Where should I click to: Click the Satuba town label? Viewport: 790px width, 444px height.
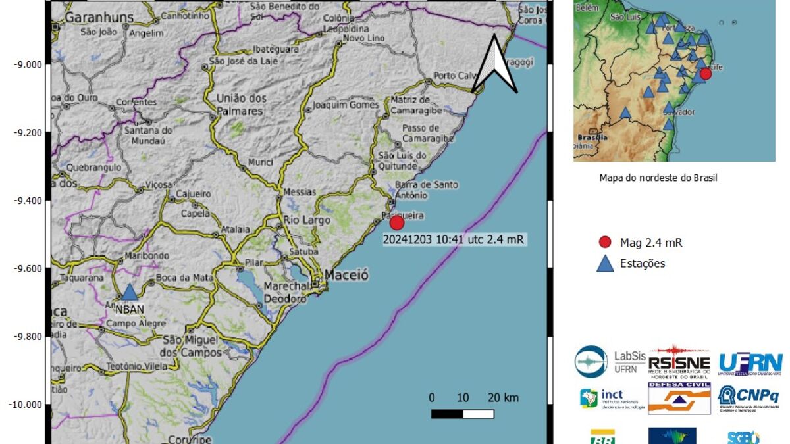coord(303,251)
